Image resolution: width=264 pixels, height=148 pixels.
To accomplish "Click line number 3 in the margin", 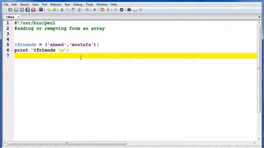I will point(8,34).
